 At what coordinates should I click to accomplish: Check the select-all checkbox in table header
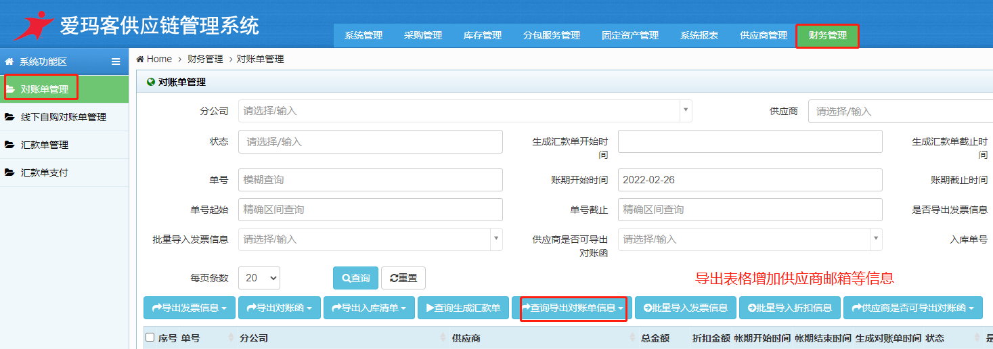point(150,338)
